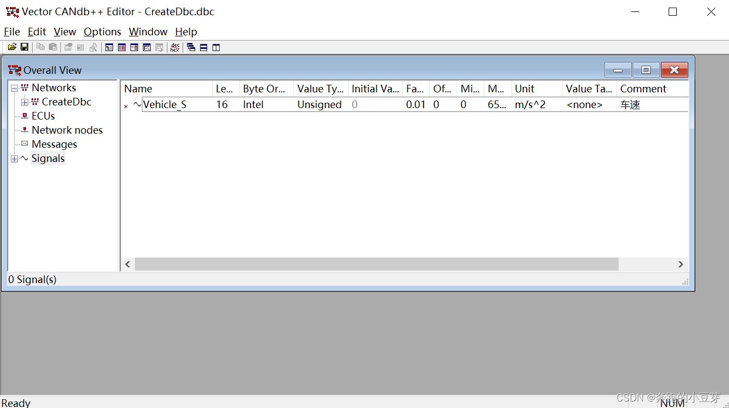Open a database file with folder icon
This screenshot has width=729, height=408.
(x=12, y=47)
